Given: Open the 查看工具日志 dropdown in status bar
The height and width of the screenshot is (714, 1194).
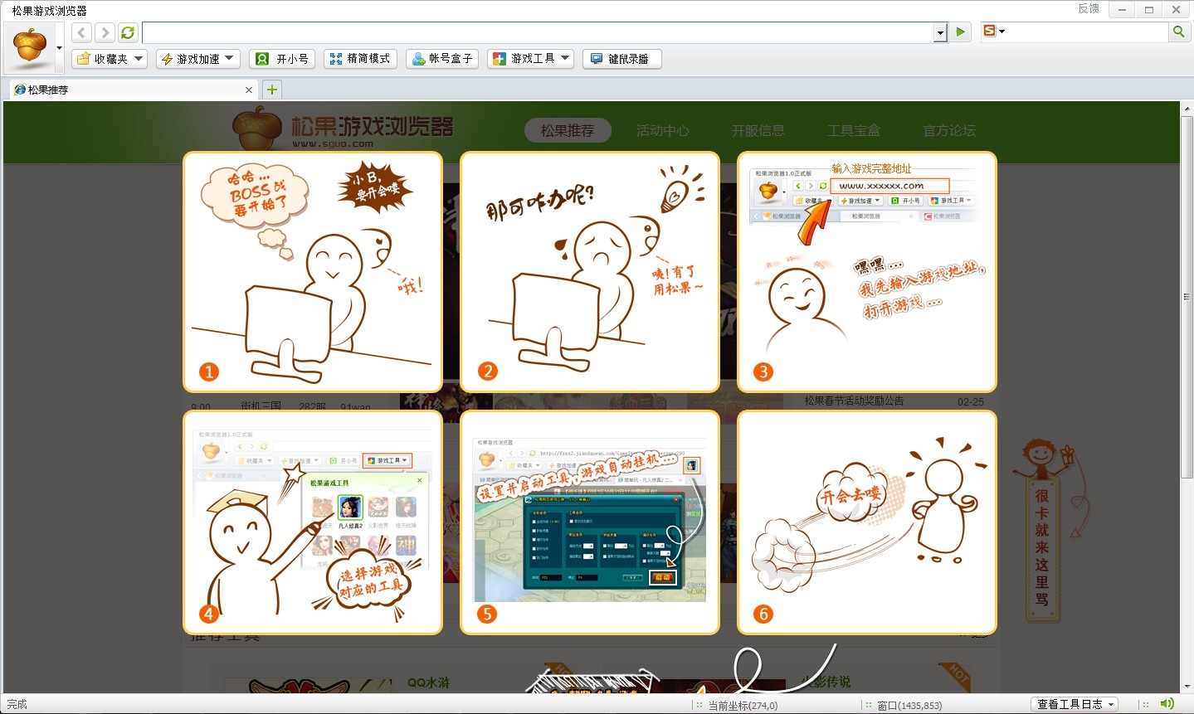Looking at the screenshot, I should point(1075,704).
